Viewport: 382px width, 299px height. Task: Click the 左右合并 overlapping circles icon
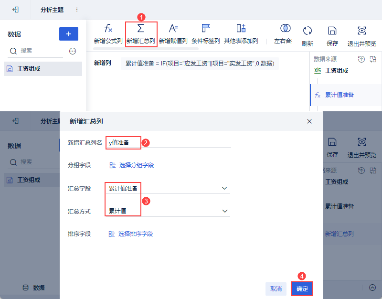click(285, 28)
